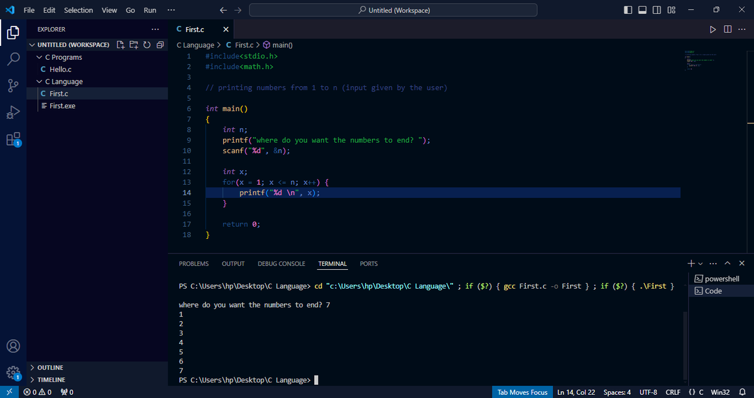Open the Run and Debug view
The width and height of the screenshot is (754, 398).
click(13, 113)
